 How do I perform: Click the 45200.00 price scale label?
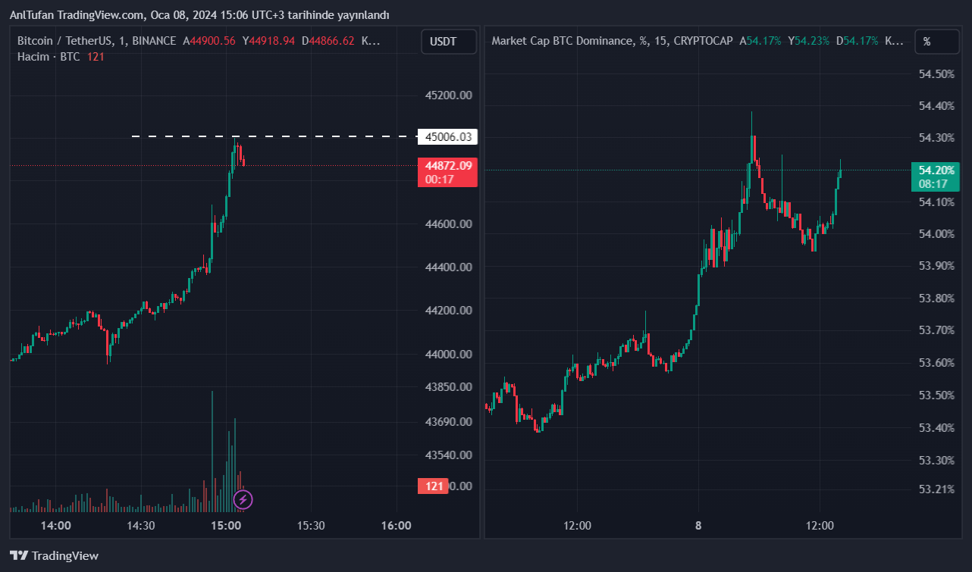449,95
